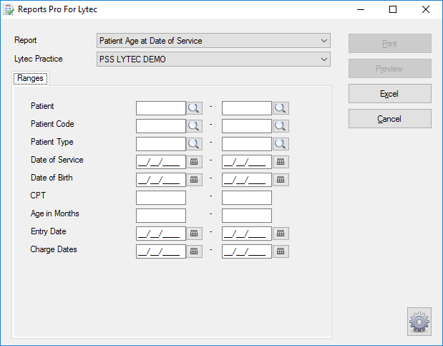
Task: Open calendar for starting Entry Date
Action: (194, 234)
